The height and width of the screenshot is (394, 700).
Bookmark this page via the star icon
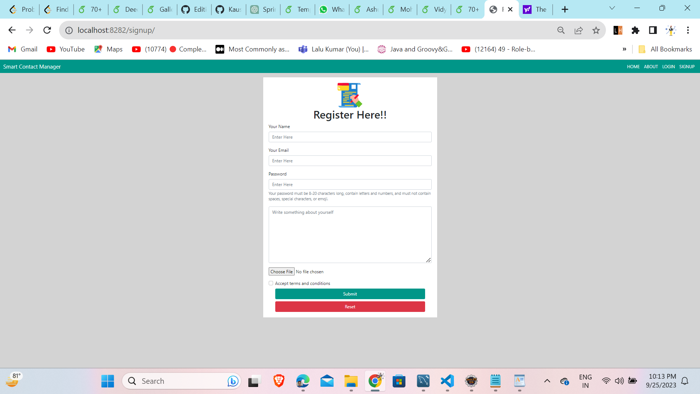click(596, 30)
